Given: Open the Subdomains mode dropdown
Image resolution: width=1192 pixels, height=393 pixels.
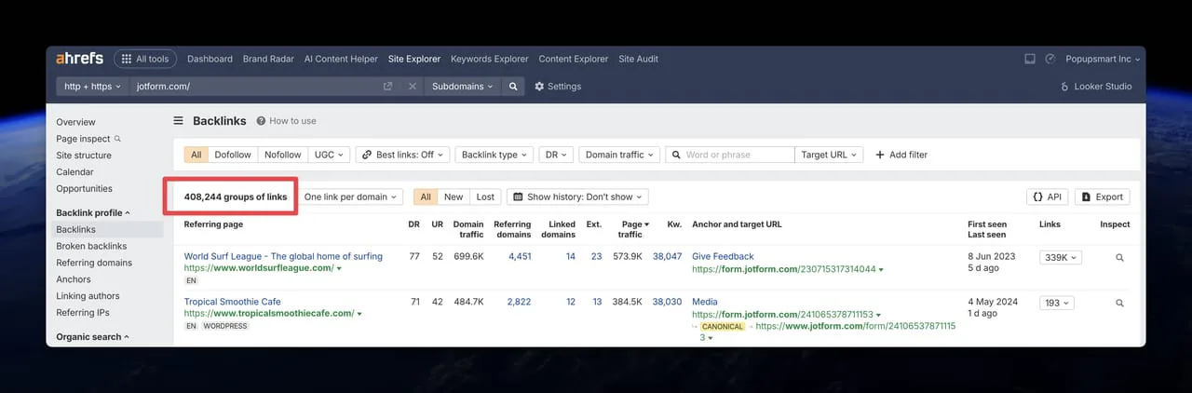Looking at the screenshot, I should coord(463,87).
